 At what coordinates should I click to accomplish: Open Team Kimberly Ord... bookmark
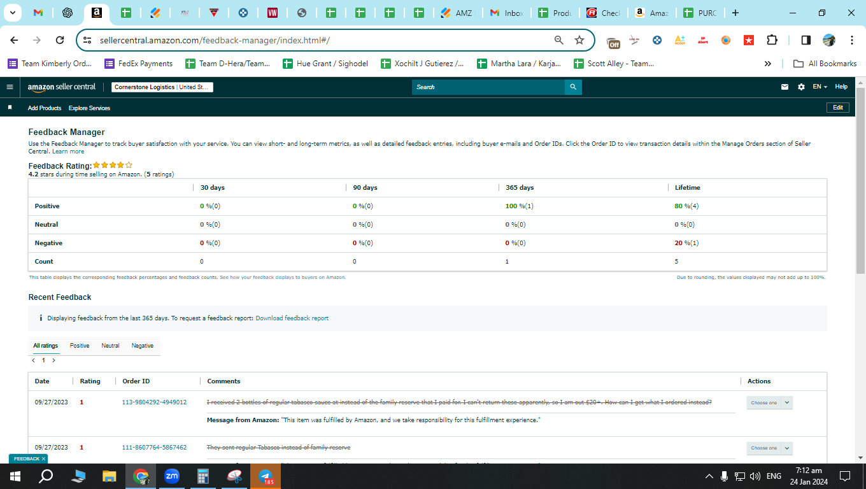point(50,64)
